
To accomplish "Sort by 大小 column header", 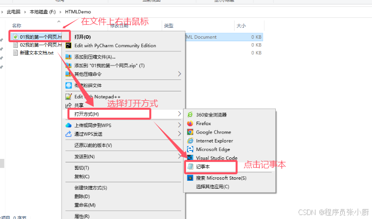I will [x=241, y=26].
